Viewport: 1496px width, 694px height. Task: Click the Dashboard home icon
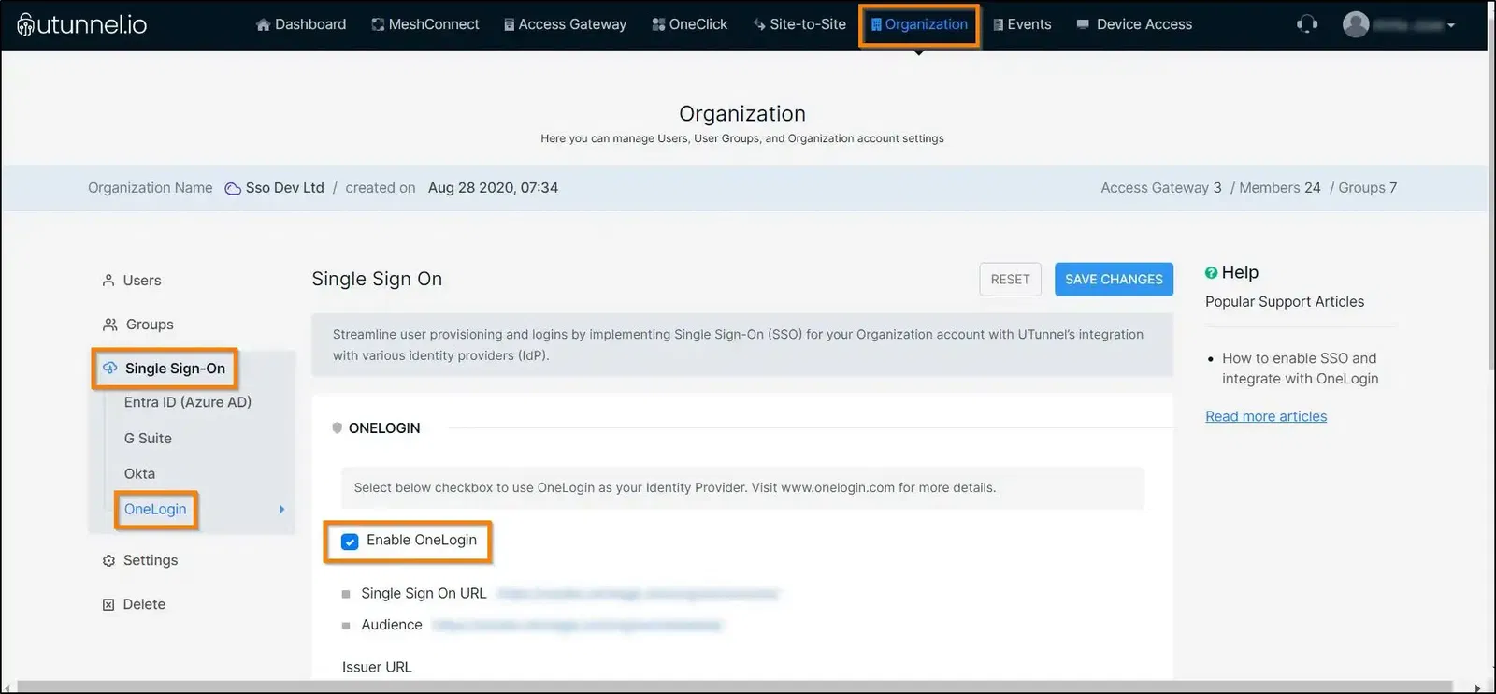[263, 24]
